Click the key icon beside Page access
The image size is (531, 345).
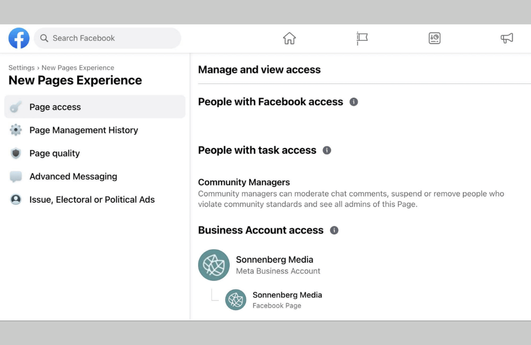(x=15, y=107)
